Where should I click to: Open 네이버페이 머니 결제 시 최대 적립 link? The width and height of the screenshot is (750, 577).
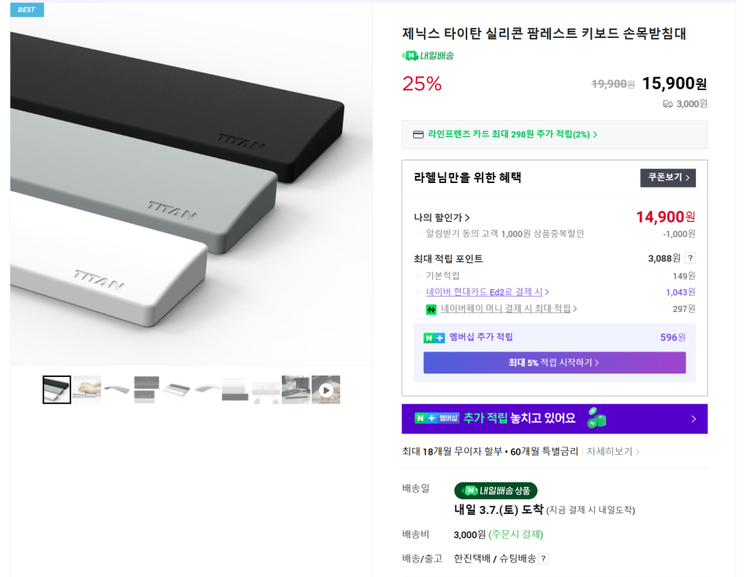coord(508,309)
